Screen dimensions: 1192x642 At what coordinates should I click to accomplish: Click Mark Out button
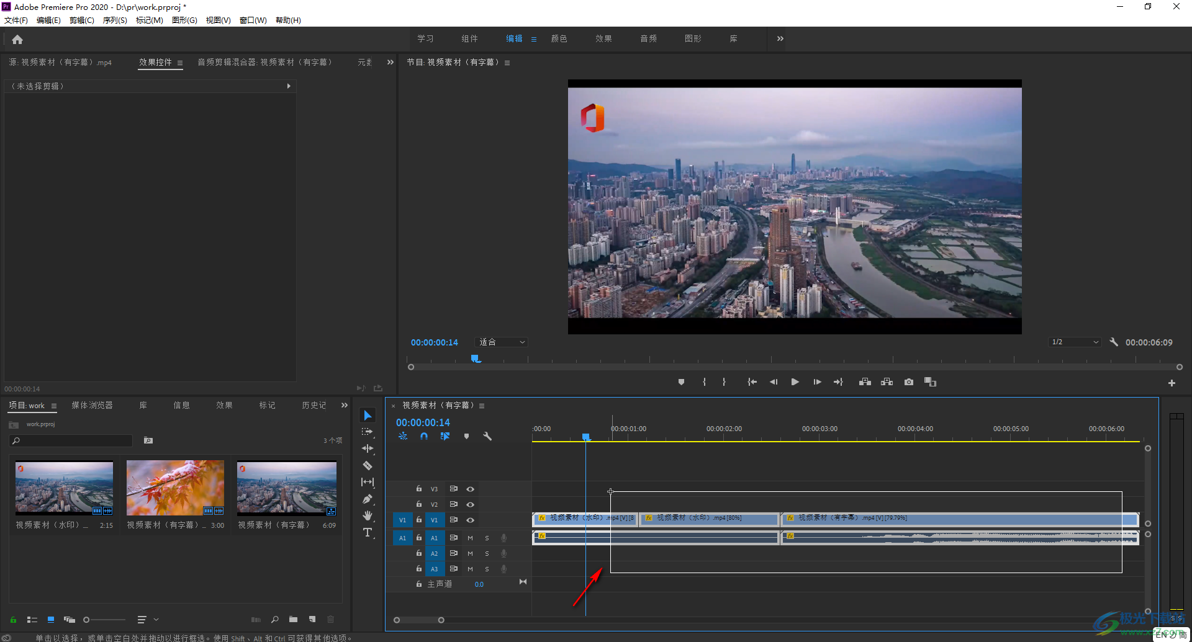pos(724,382)
